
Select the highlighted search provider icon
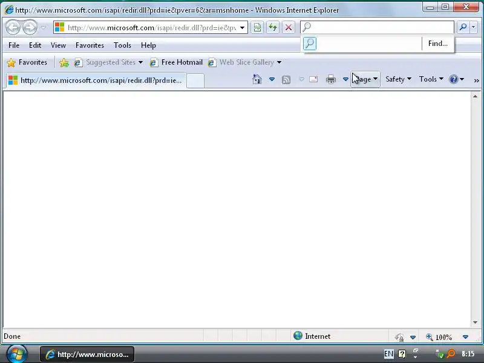coord(310,44)
